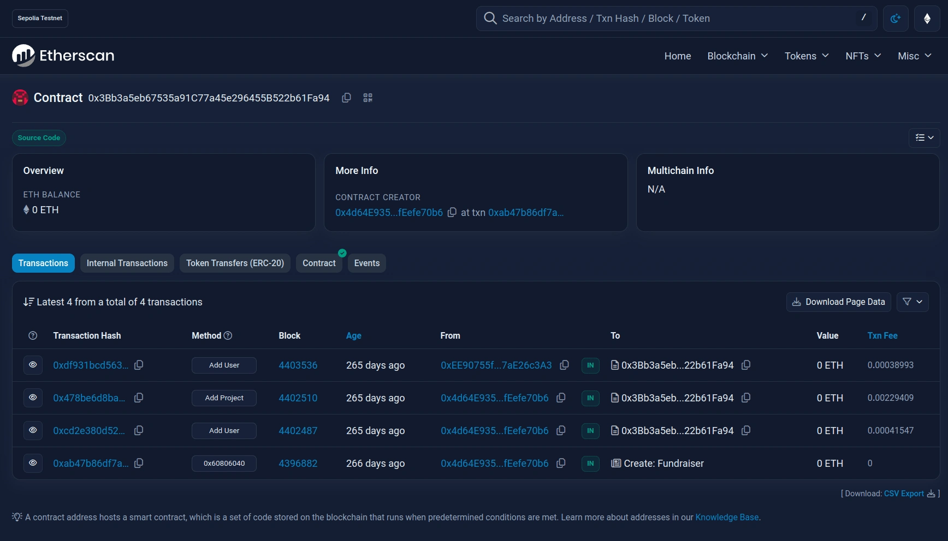948x541 pixels.
Task: Switch to Internal Transactions tab
Action: point(127,263)
